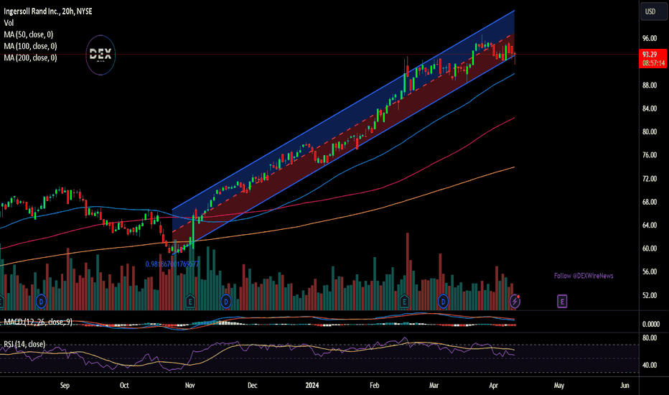Click the D dividend marker near September
669x395 pixels.
coord(41,302)
